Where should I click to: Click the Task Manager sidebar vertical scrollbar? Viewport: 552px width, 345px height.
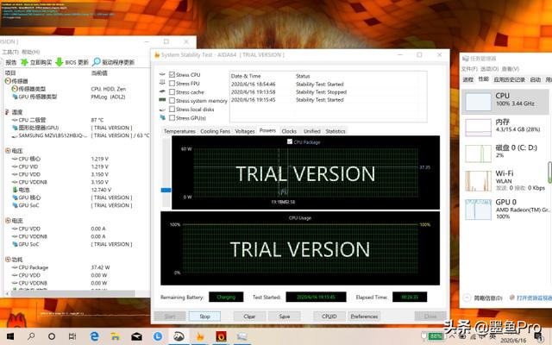[x=550, y=172]
